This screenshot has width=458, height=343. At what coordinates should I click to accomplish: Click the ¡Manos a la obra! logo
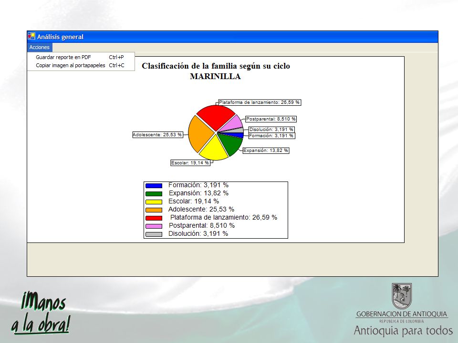click(41, 313)
